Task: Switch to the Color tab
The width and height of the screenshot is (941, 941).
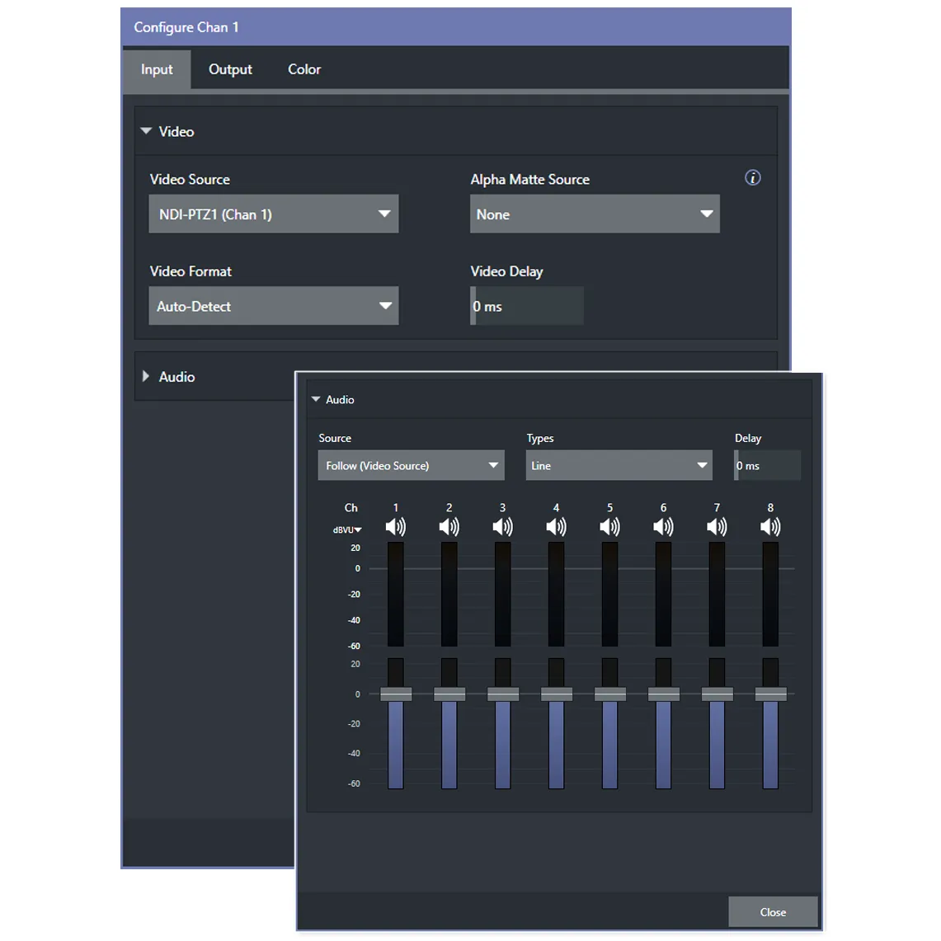Action: (304, 69)
